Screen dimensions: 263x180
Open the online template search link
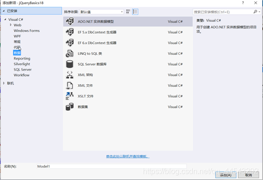[x=128, y=156]
